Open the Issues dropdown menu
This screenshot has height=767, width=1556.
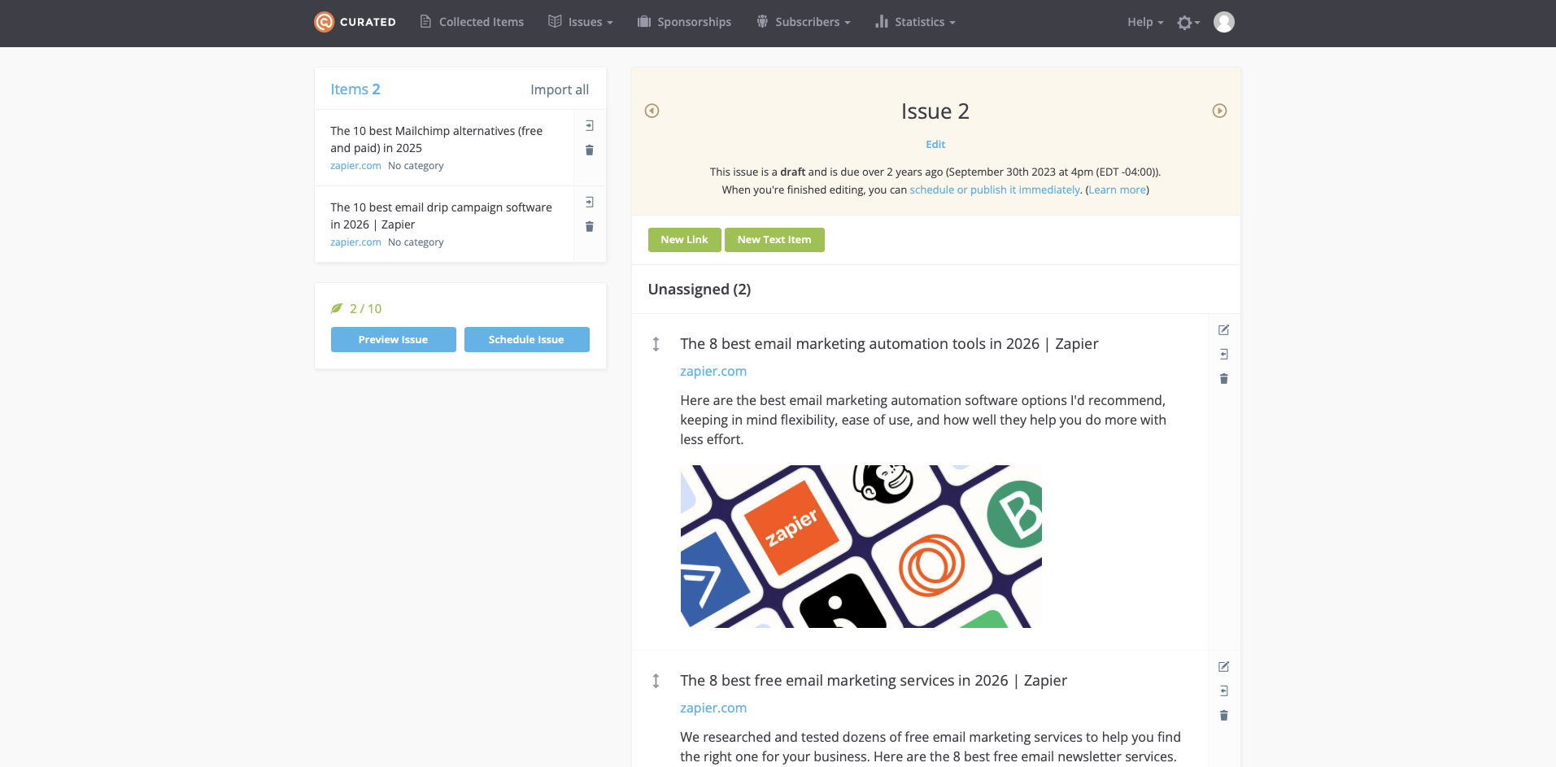click(x=580, y=22)
